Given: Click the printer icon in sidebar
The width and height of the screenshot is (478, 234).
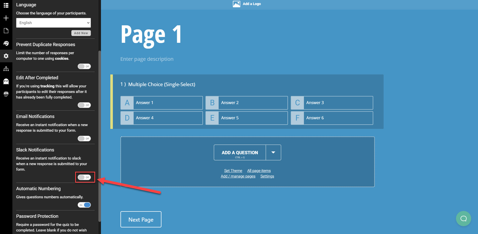Looking at the screenshot, I should pyautogui.click(x=6, y=94).
